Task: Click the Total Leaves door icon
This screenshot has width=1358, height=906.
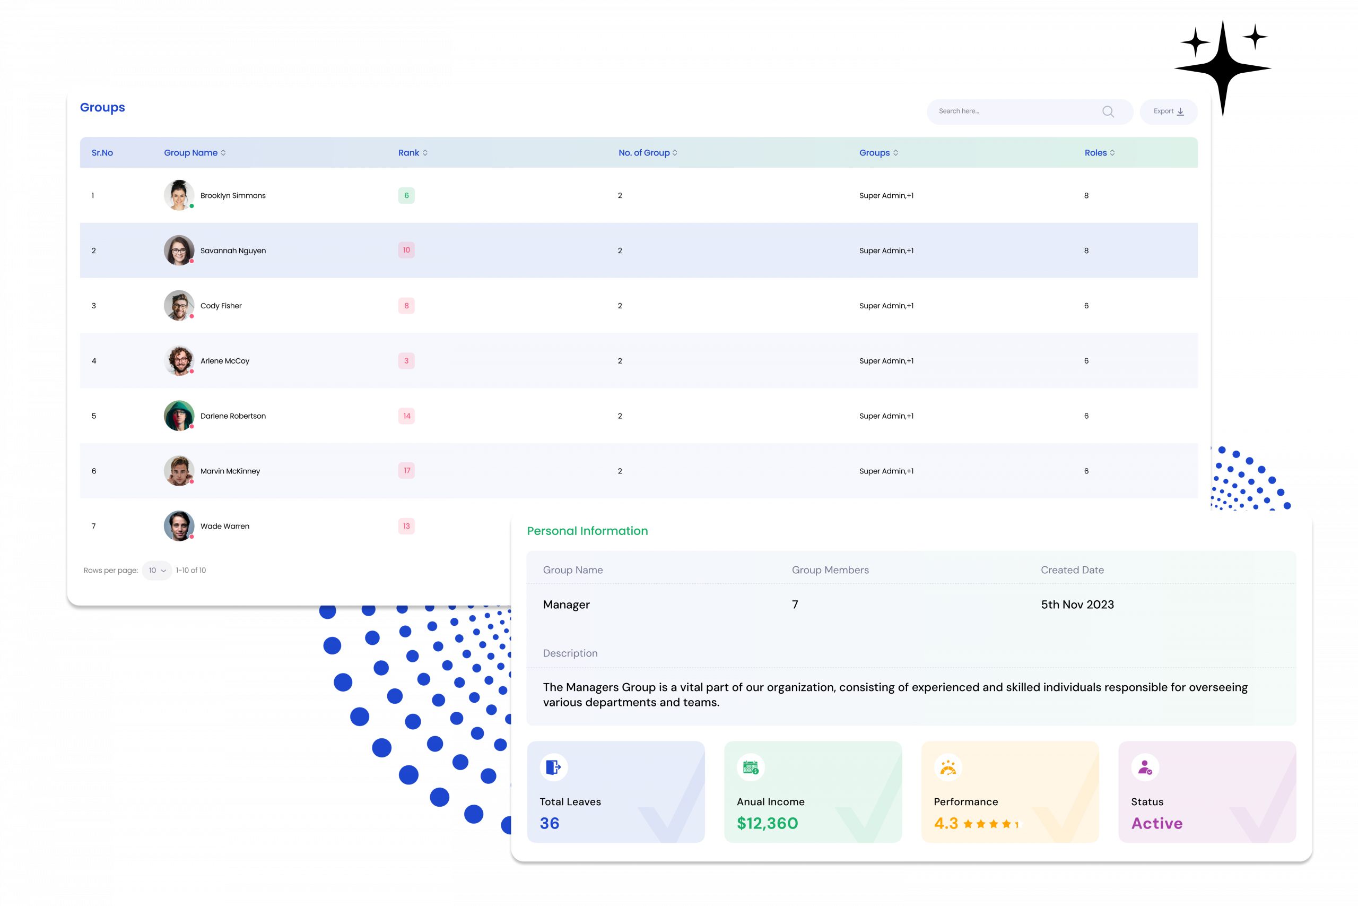Action: pos(553,767)
